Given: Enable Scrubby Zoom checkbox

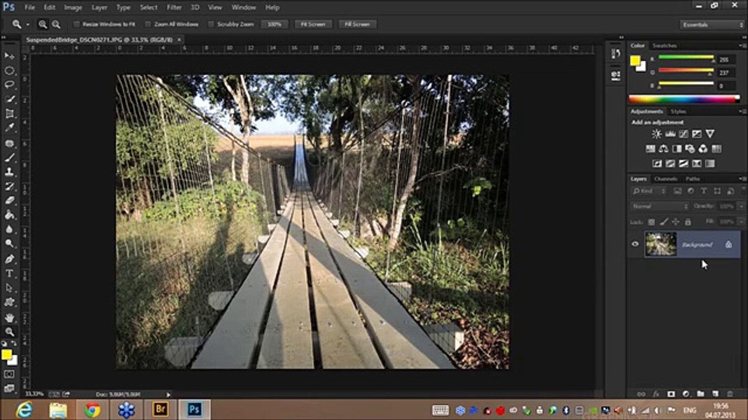Looking at the screenshot, I should [x=212, y=24].
